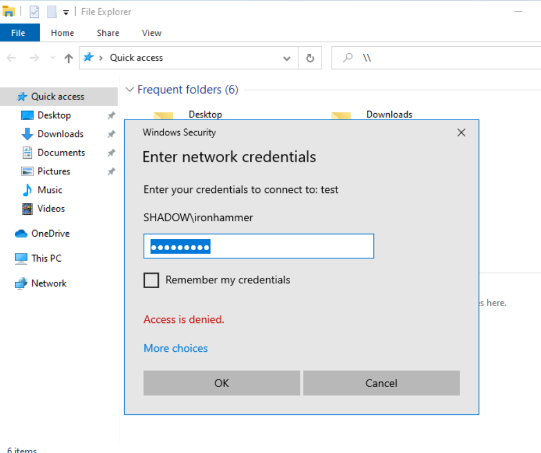The image size is (541, 453).
Task: Switch to the Share ribbon tab
Action: pyautogui.click(x=108, y=33)
